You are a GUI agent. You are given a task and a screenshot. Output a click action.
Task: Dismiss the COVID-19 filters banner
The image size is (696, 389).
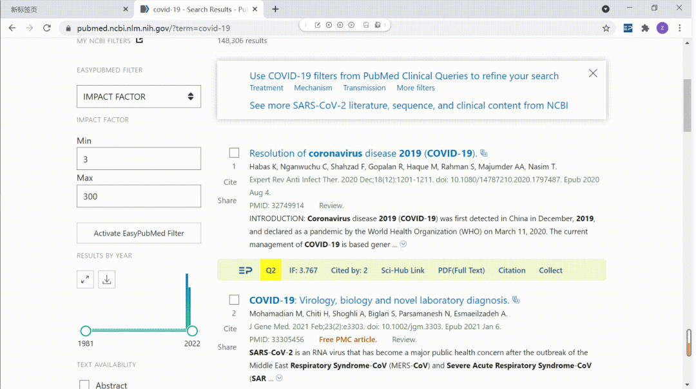[x=593, y=73]
